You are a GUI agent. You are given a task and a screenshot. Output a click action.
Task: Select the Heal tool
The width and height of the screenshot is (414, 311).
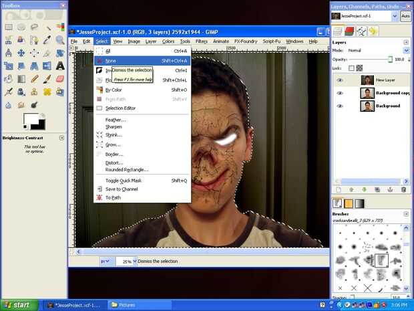[x=47, y=92]
